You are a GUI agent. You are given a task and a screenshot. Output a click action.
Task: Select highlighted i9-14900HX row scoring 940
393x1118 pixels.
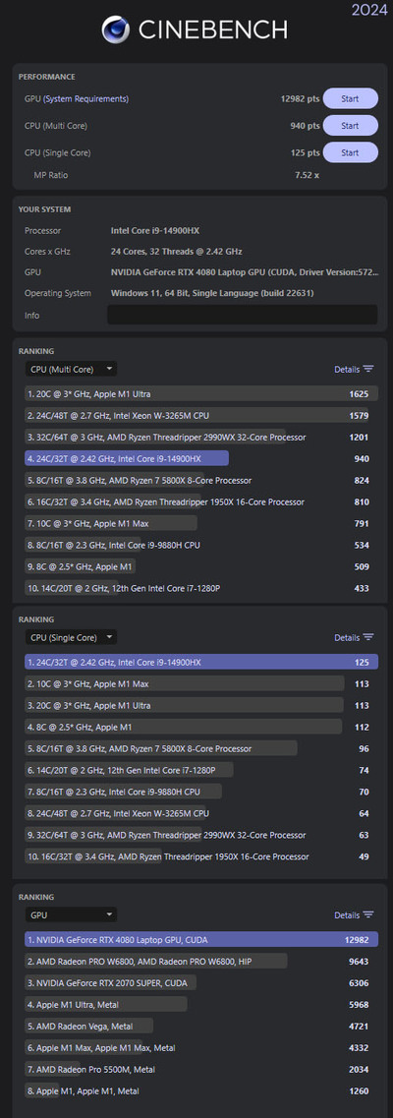point(201,458)
